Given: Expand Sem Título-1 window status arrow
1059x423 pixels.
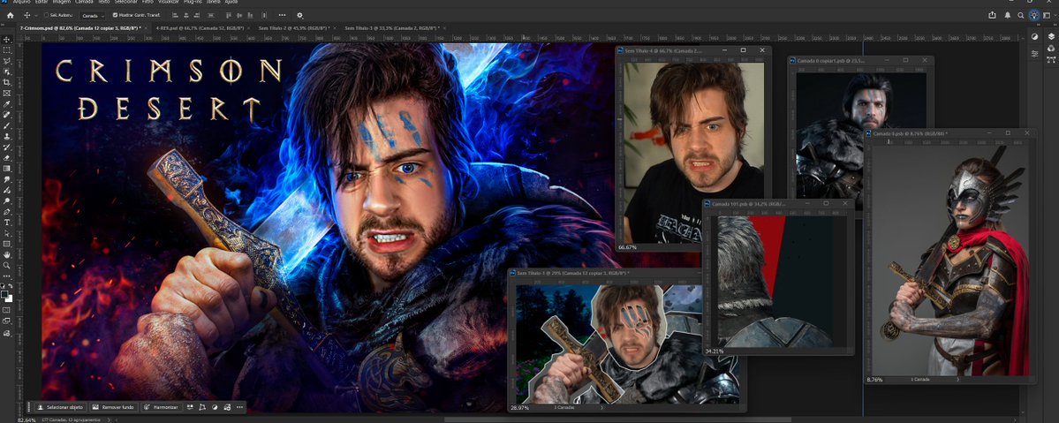Looking at the screenshot, I should pos(601,407).
